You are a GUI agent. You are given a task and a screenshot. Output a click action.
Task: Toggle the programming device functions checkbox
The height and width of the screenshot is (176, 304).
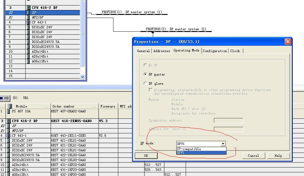point(151,90)
